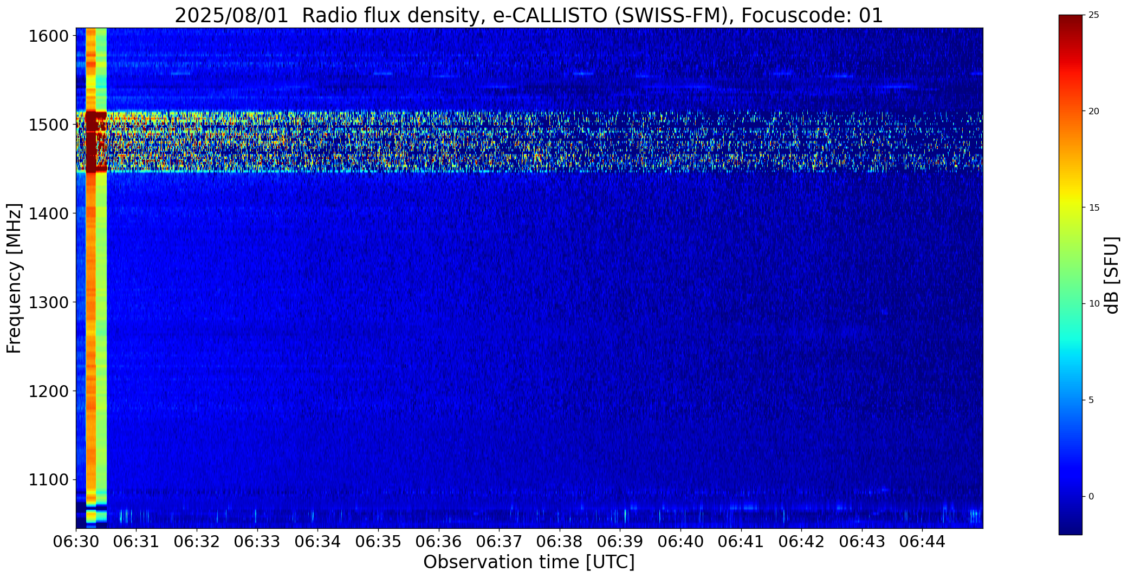Click the 1500 frequency tick label

coord(49,125)
